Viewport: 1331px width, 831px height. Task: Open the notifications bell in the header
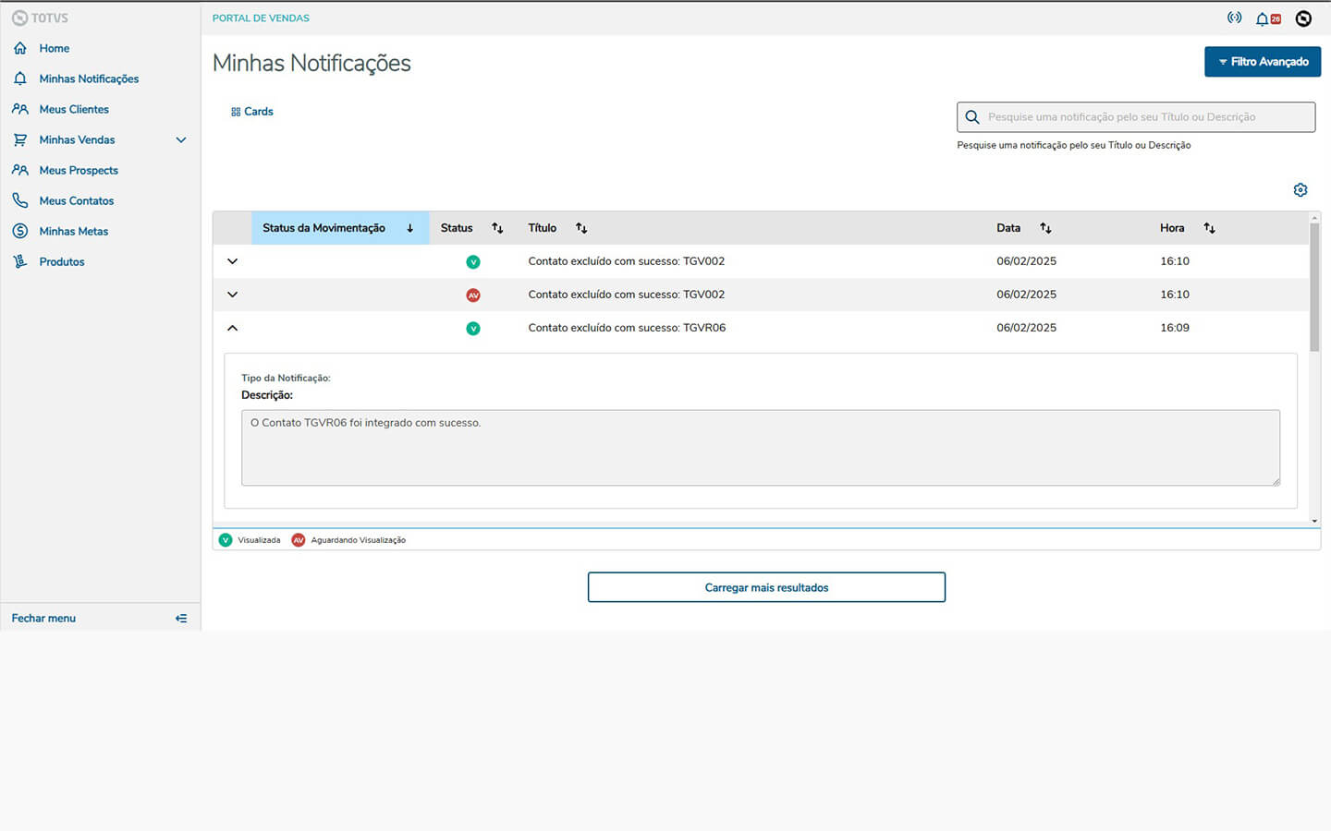point(1264,18)
